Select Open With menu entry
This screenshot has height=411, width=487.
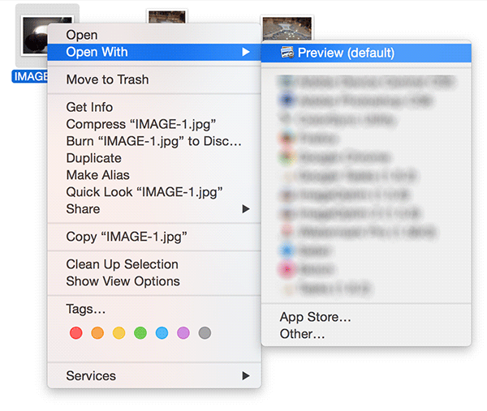(x=154, y=52)
